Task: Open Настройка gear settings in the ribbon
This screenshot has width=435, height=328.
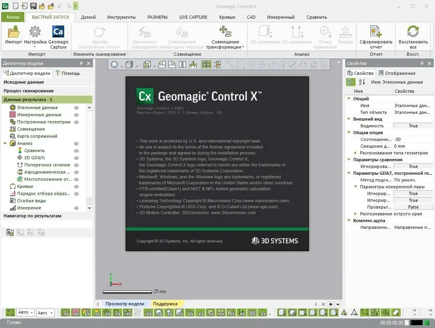Action: (35, 31)
